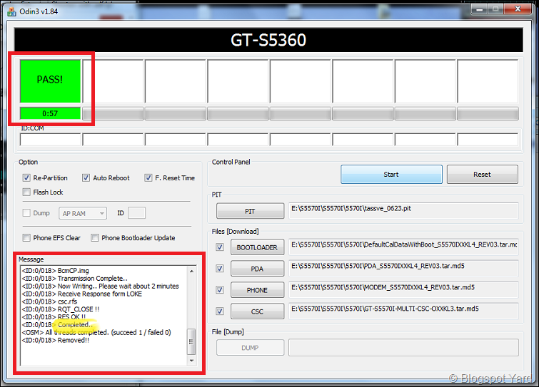Click the first ID:COM port box

click(50, 140)
